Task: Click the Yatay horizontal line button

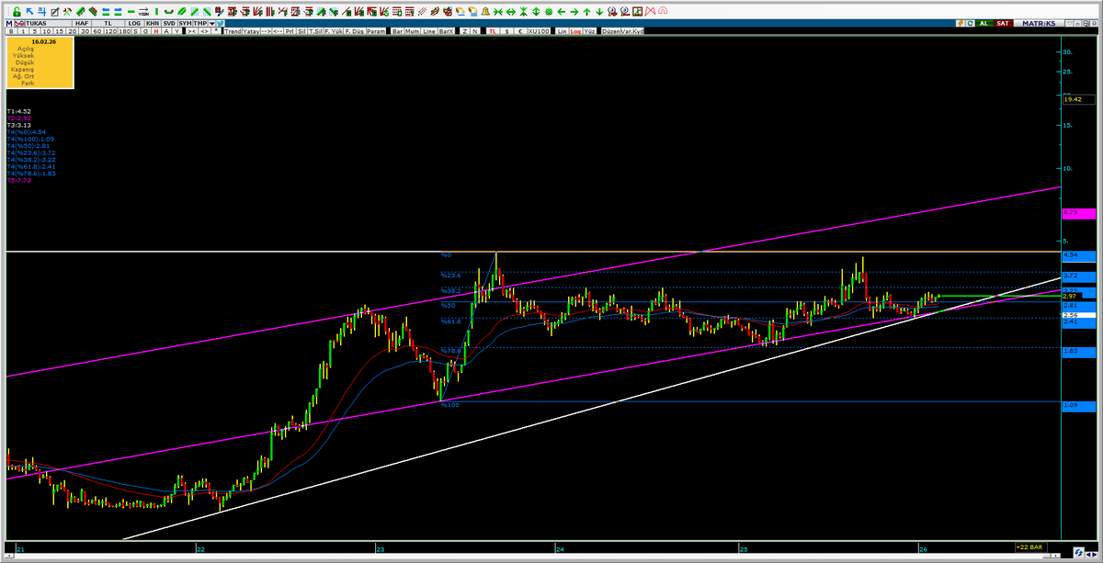Action: [252, 31]
